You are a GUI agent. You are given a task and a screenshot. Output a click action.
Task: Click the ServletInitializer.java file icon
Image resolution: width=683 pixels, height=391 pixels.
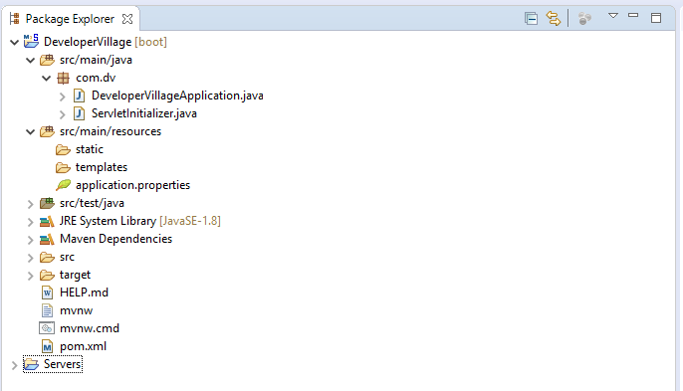79,113
